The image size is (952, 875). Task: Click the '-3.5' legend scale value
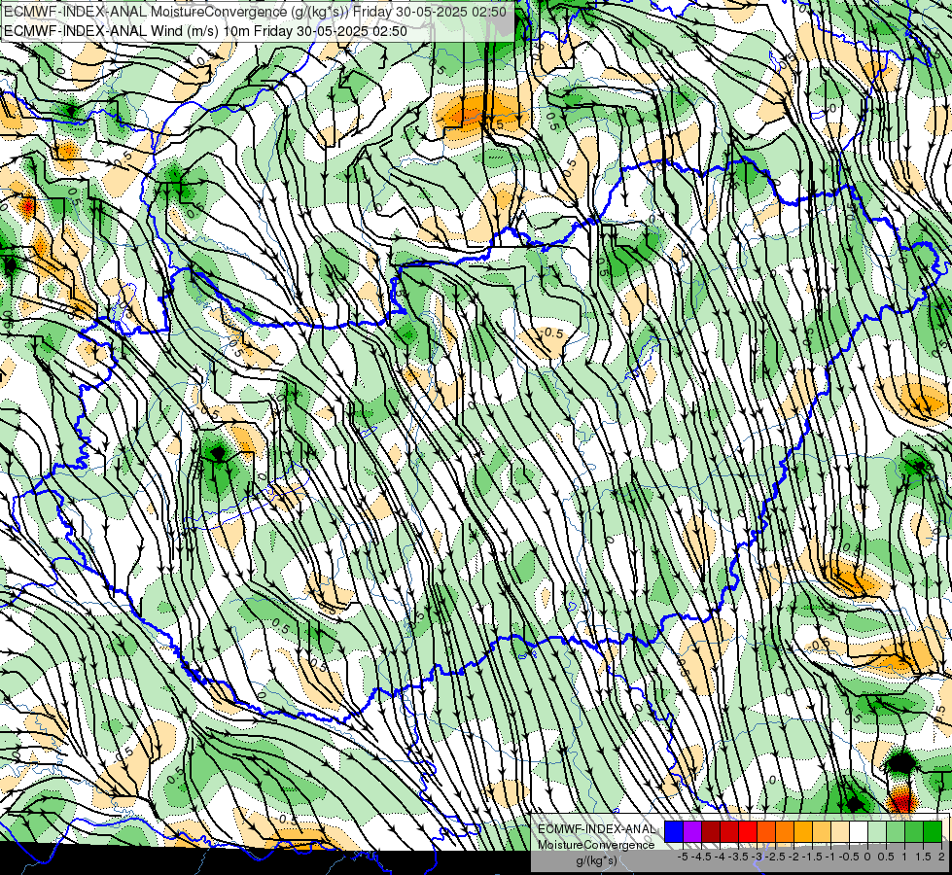pyautogui.click(x=738, y=857)
